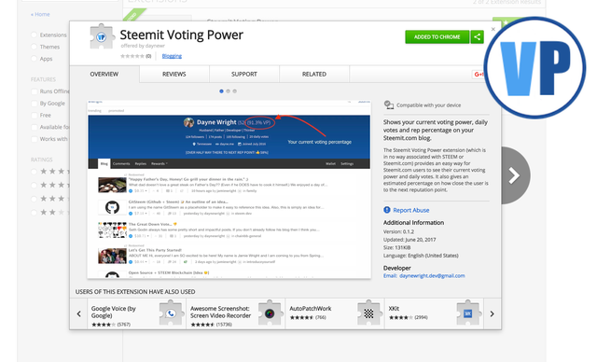Click the AutoPatchWork extension icon
This screenshot has height=362, width=597.
(368, 313)
